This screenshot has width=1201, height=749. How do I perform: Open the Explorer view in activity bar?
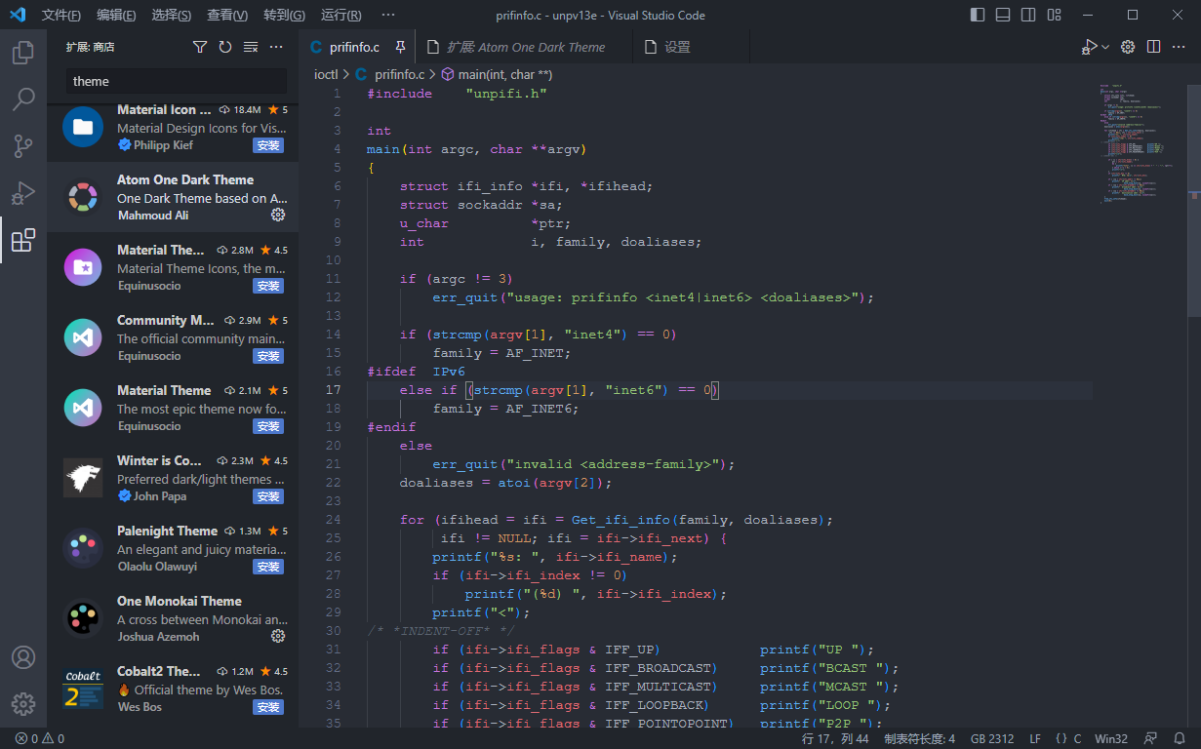point(23,53)
